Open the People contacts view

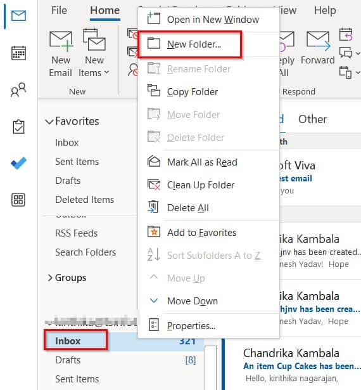pyautogui.click(x=18, y=89)
